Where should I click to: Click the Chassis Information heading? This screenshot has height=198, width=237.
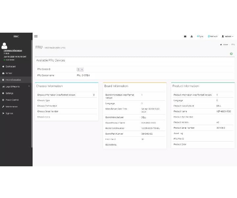point(49,86)
